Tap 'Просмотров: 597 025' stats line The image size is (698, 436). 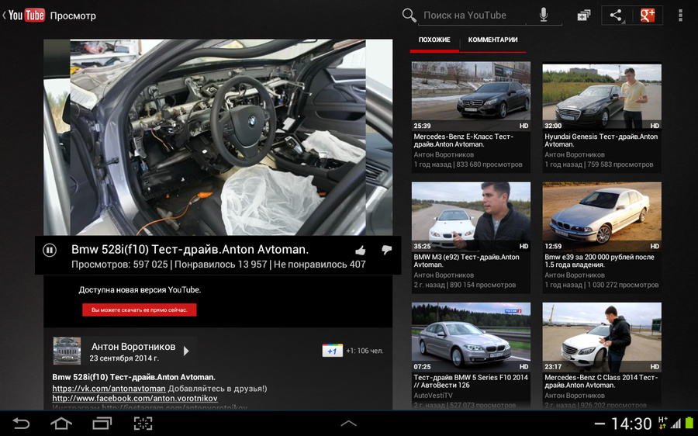[x=219, y=265]
